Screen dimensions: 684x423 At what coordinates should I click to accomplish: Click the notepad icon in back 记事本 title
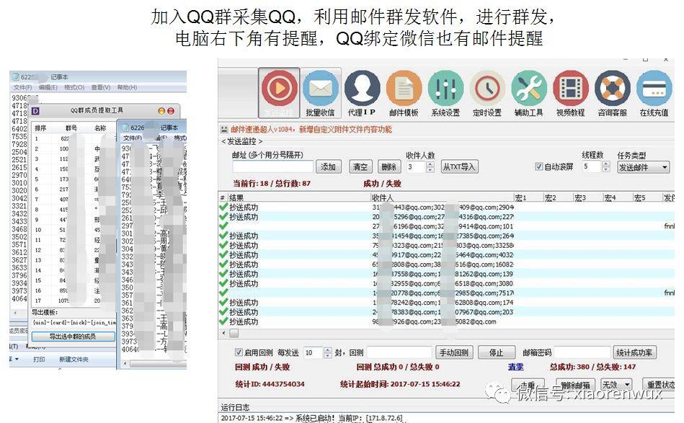click(16, 77)
